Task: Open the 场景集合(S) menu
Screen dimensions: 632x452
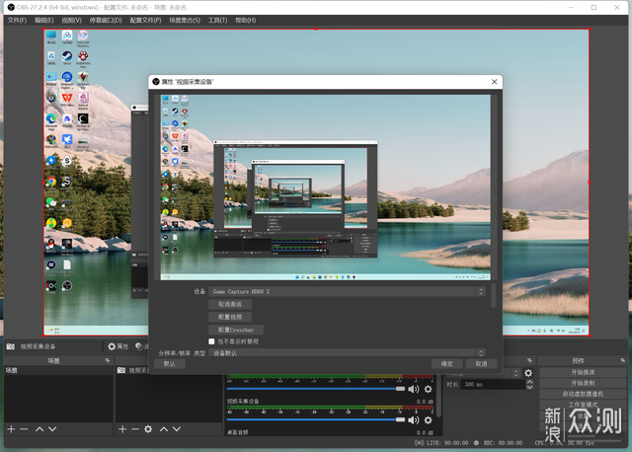Action: pyautogui.click(x=185, y=20)
